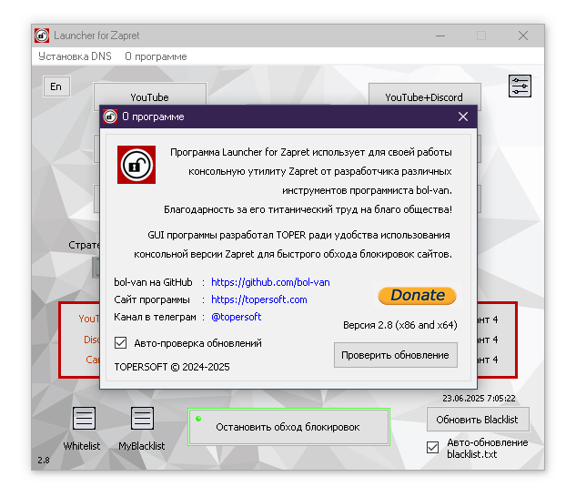This screenshot has width=576, height=497.
Task: Switch language with the En button
Action: click(56, 86)
